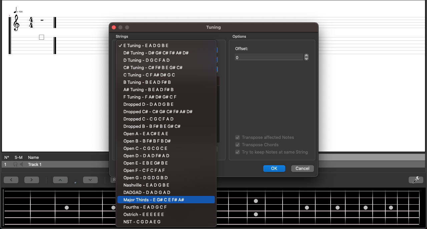427x229 pixels.
Task: Mute Track 1 using the speaker icon
Action: pos(22,164)
